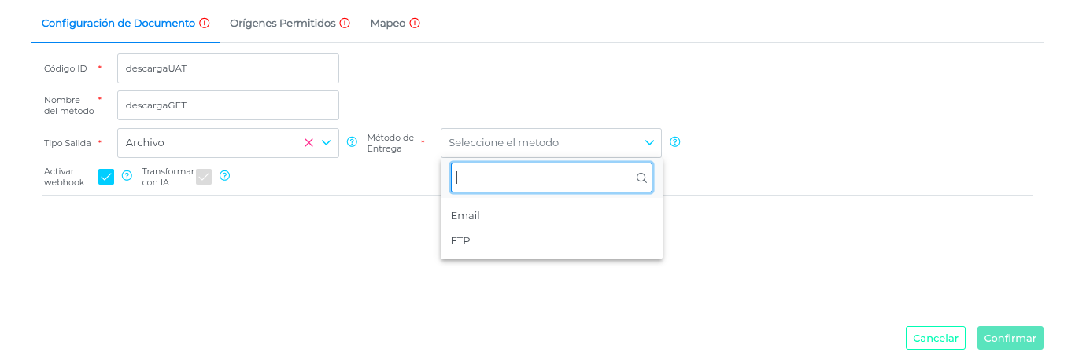Expand the Tipo Salida dropdown arrow
This screenshot has width=1075, height=363.
click(x=326, y=142)
